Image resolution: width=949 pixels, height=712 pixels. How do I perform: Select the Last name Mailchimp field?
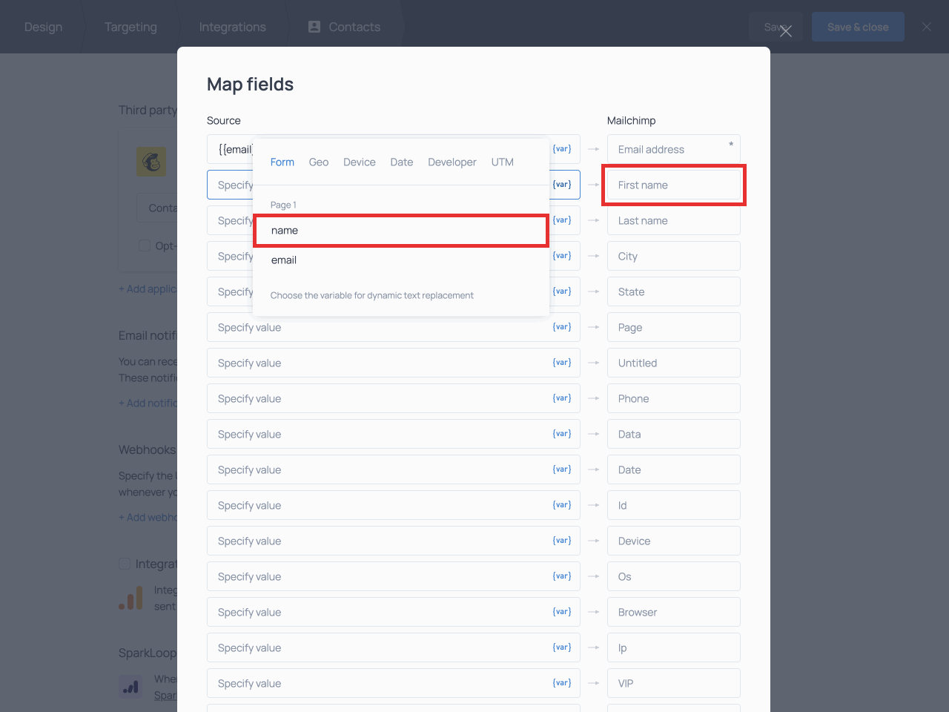pyautogui.click(x=673, y=221)
